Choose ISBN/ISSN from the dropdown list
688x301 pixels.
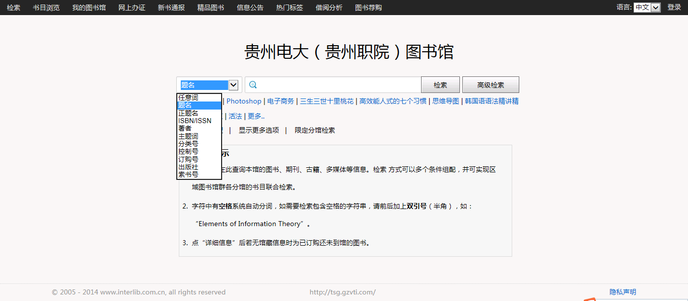pyautogui.click(x=195, y=121)
